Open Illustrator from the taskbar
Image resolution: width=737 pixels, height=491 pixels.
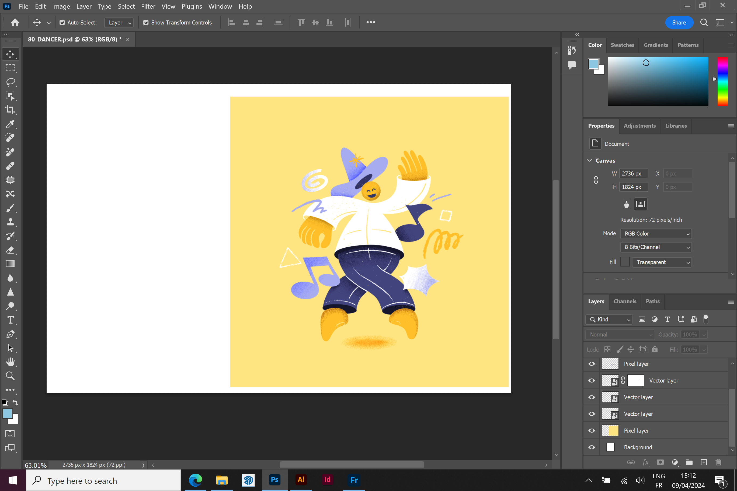click(301, 480)
